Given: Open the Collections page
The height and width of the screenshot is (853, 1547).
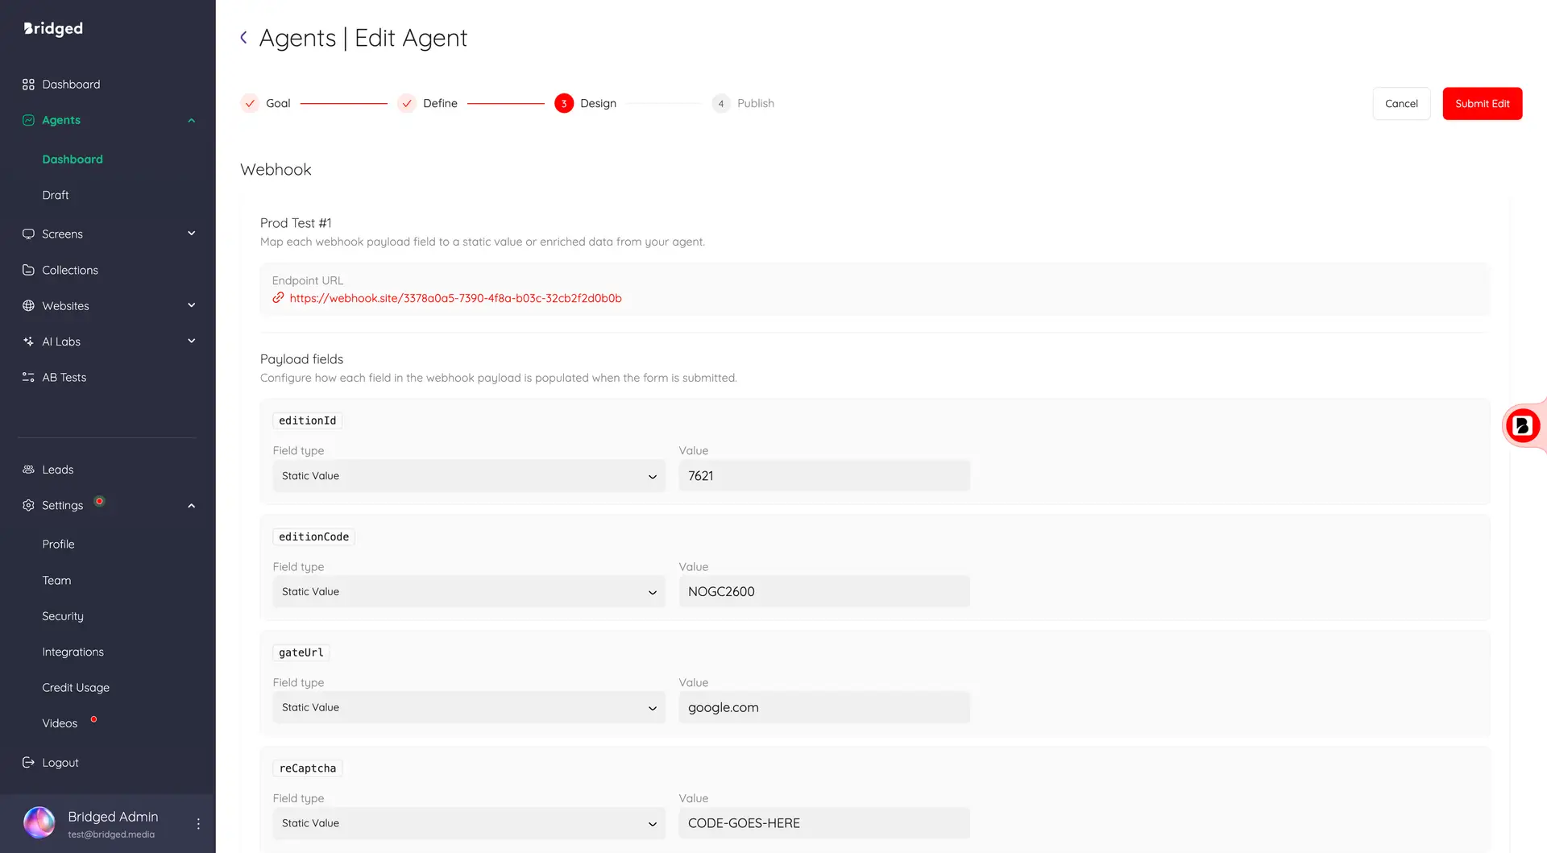Looking at the screenshot, I should point(70,270).
